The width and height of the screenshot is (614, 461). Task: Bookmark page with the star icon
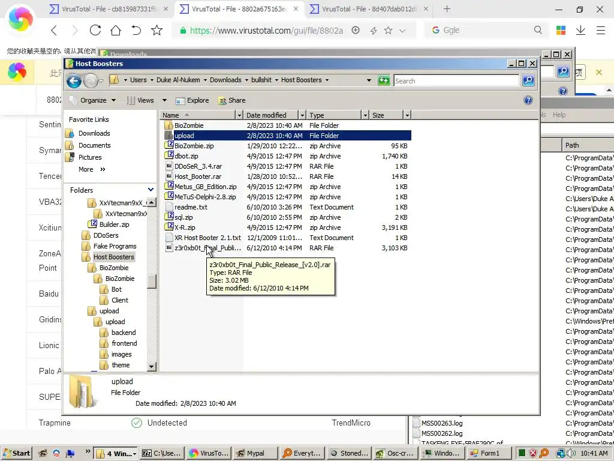pyautogui.click(x=156, y=30)
